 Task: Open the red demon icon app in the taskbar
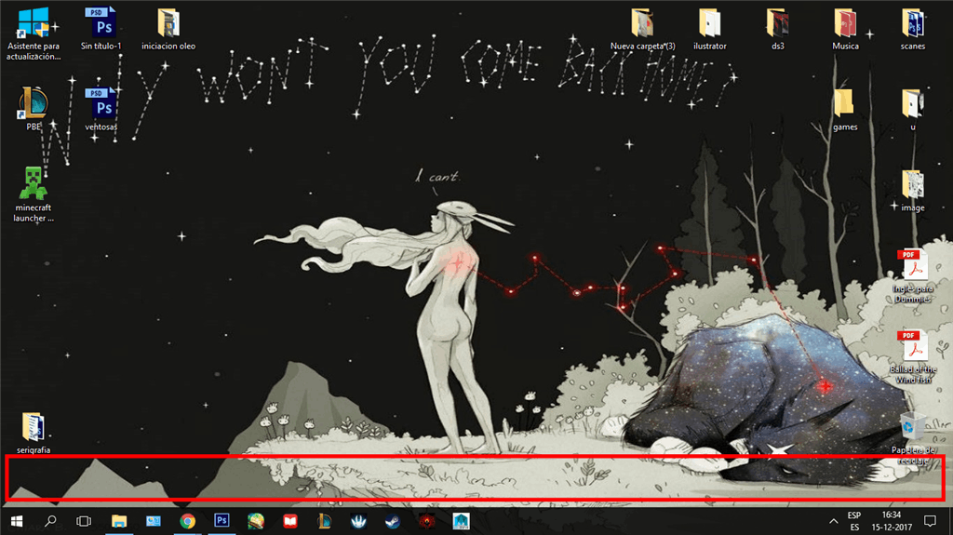426,521
